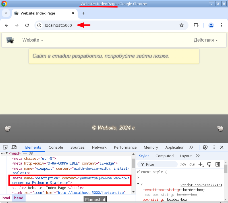
Task: Open DevTools settings gear
Action: (x=205, y=147)
